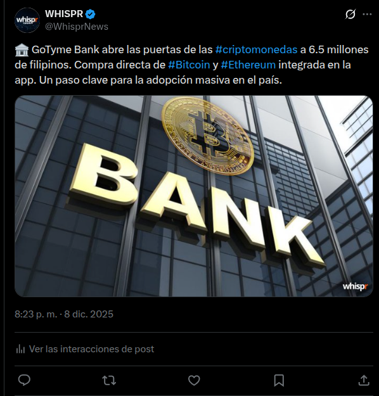Open the BANK Bitcoin image

tap(194, 196)
